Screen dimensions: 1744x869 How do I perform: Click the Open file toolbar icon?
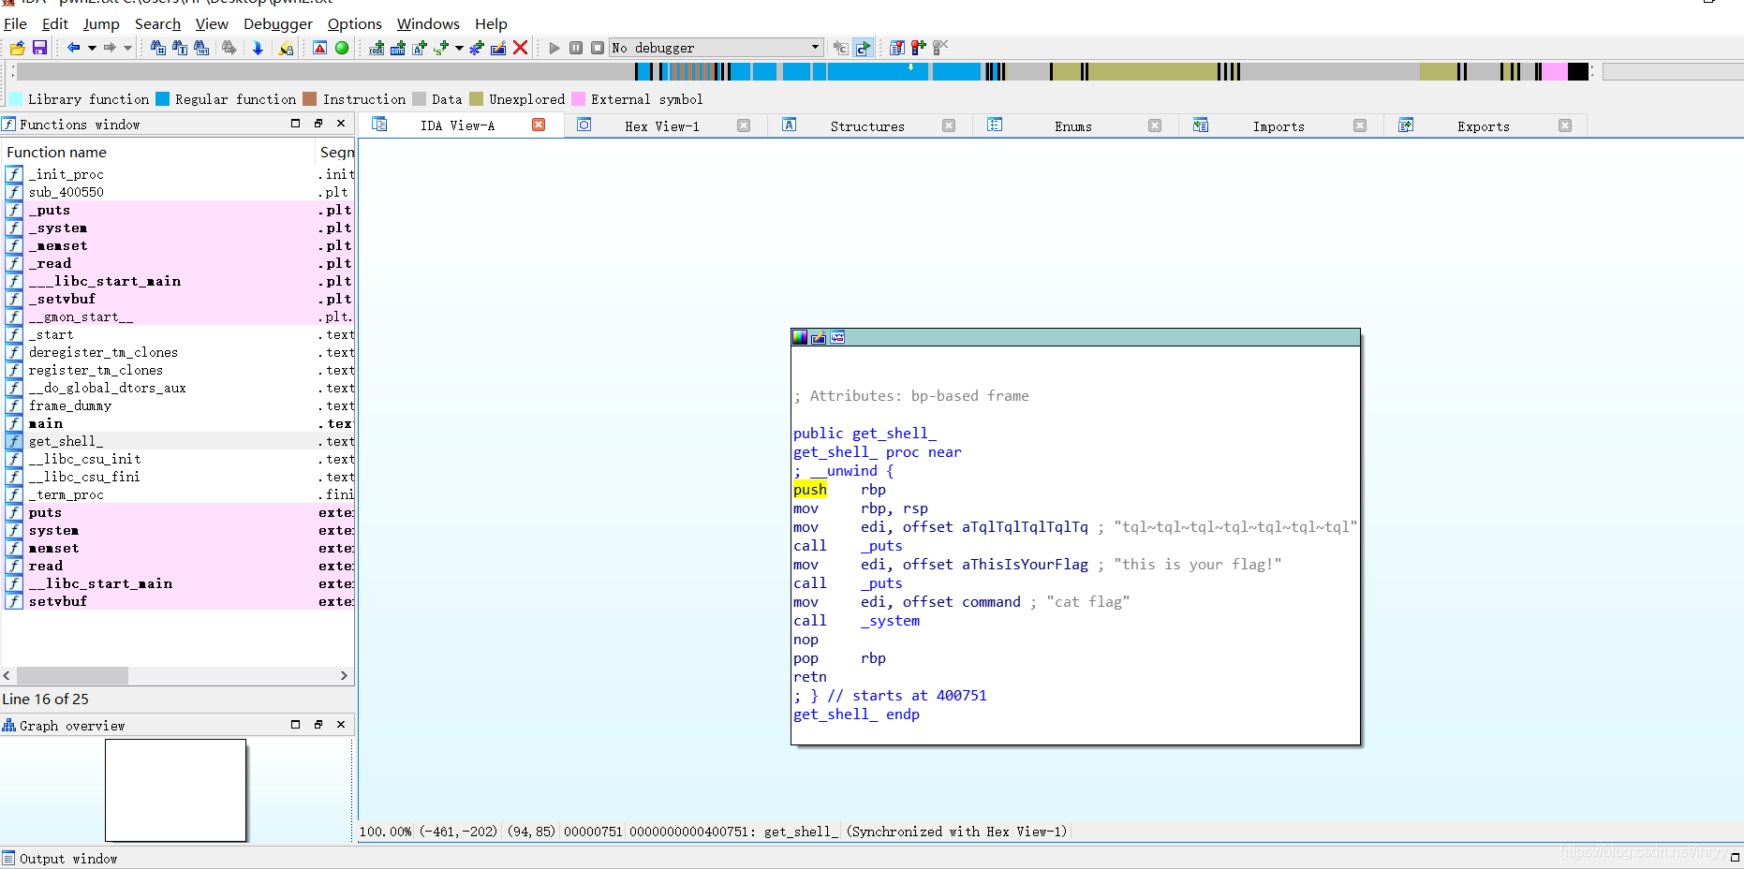[x=17, y=48]
